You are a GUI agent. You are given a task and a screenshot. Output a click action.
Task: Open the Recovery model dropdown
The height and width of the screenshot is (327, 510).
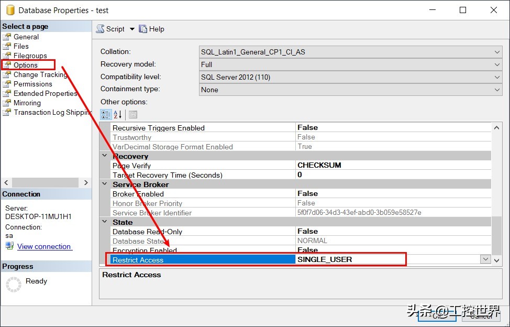click(497, 64)
